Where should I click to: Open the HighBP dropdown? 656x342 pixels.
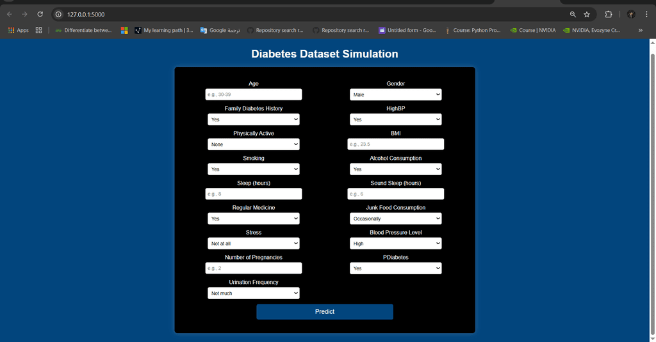coord(396,120)
